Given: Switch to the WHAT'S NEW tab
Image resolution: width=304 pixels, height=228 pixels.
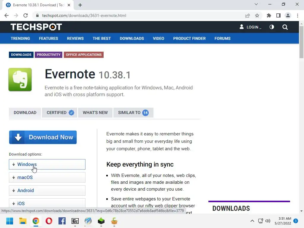Looking at the screenshot, I should point(95,113).
